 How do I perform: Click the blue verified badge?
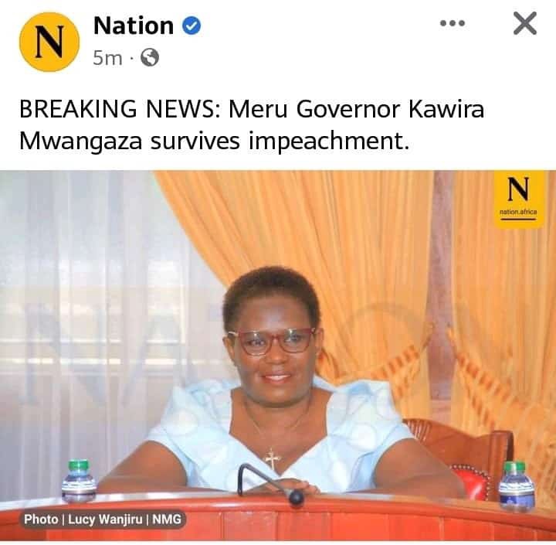[x=192, y=26]
